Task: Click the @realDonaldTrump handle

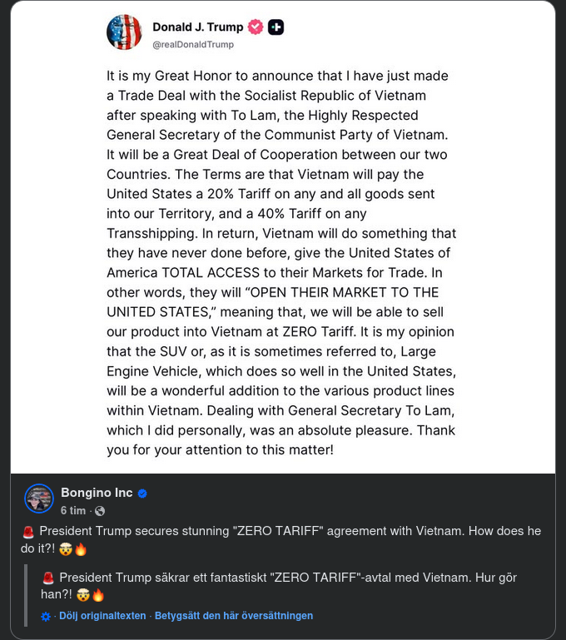Action: pos(193,45)
